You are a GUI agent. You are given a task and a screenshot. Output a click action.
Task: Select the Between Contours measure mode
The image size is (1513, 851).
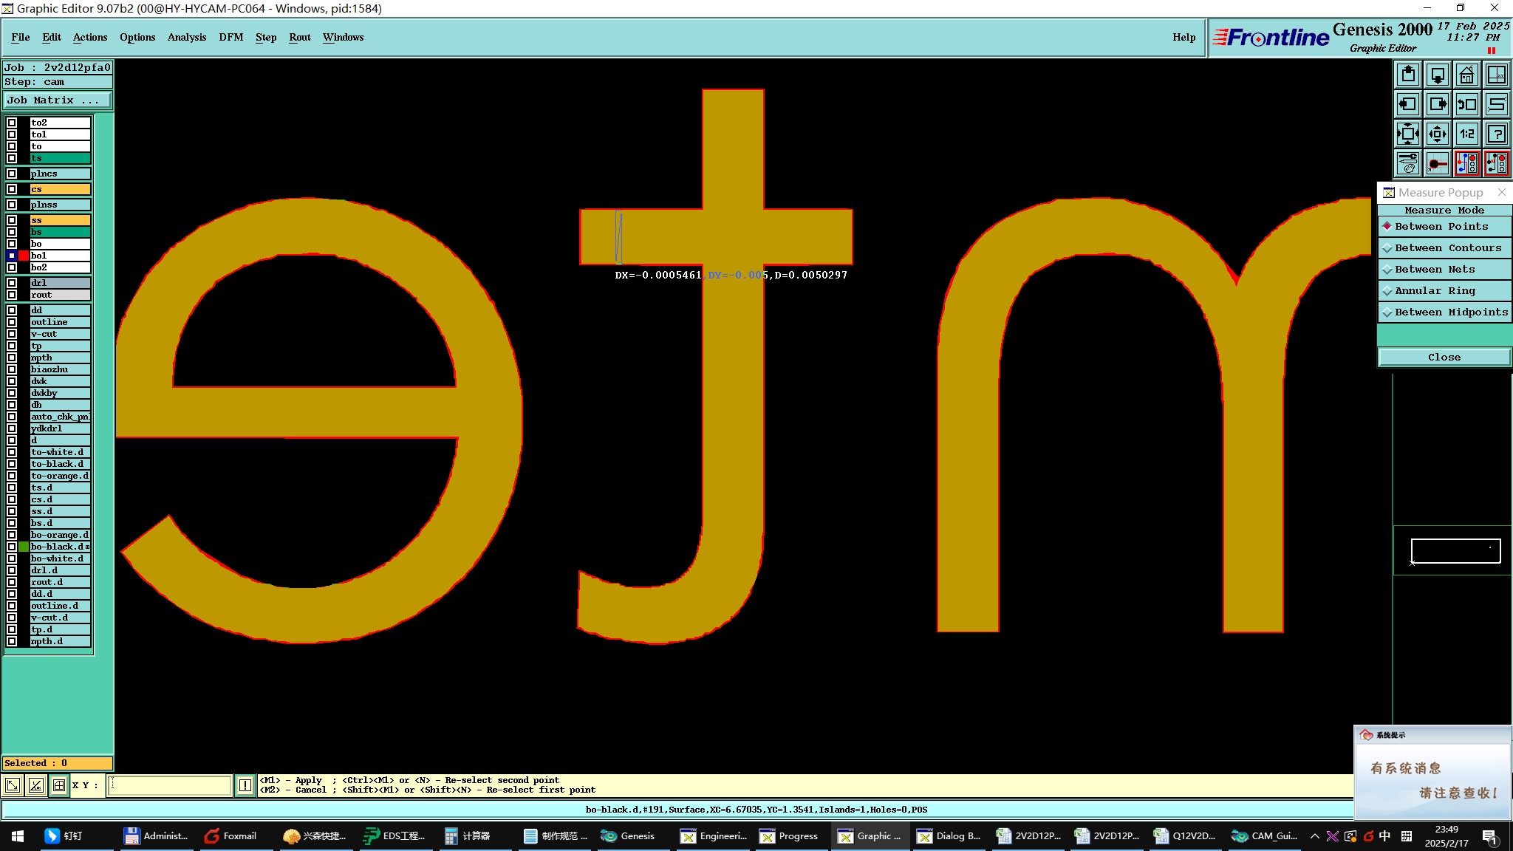pos(1444,248)
